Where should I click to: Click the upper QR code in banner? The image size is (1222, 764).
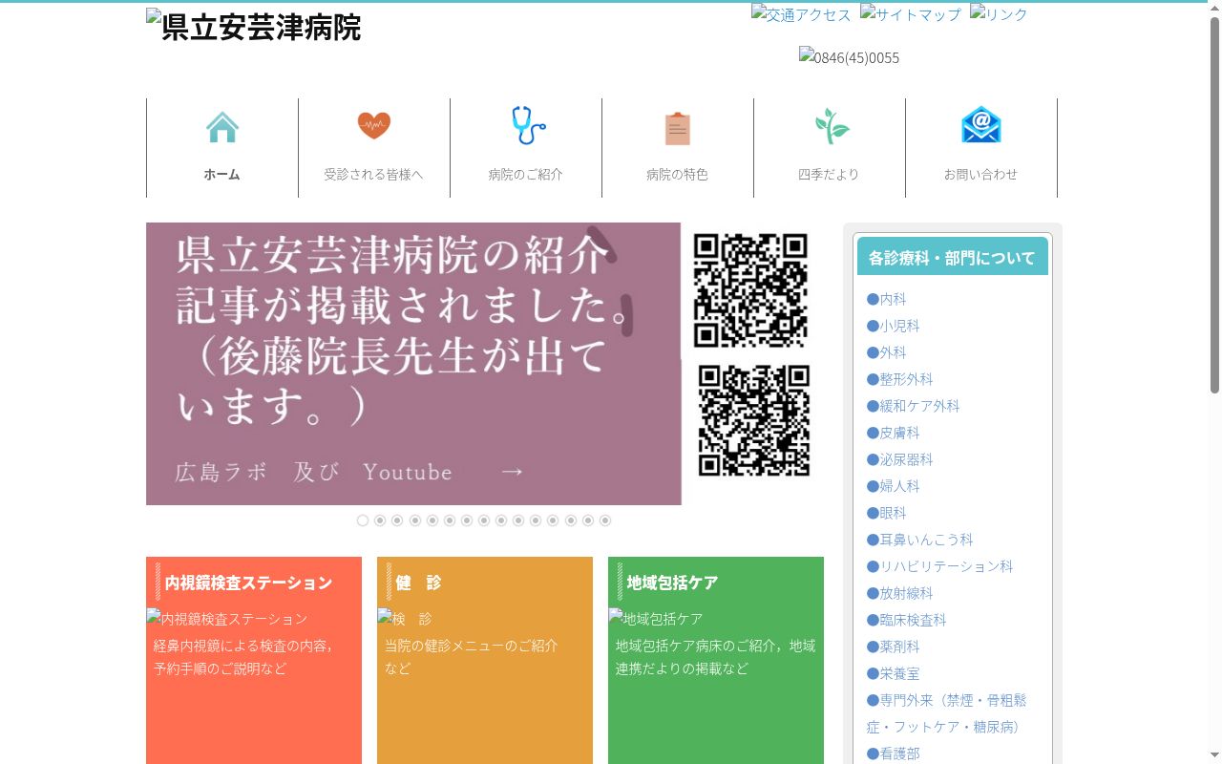750,290
